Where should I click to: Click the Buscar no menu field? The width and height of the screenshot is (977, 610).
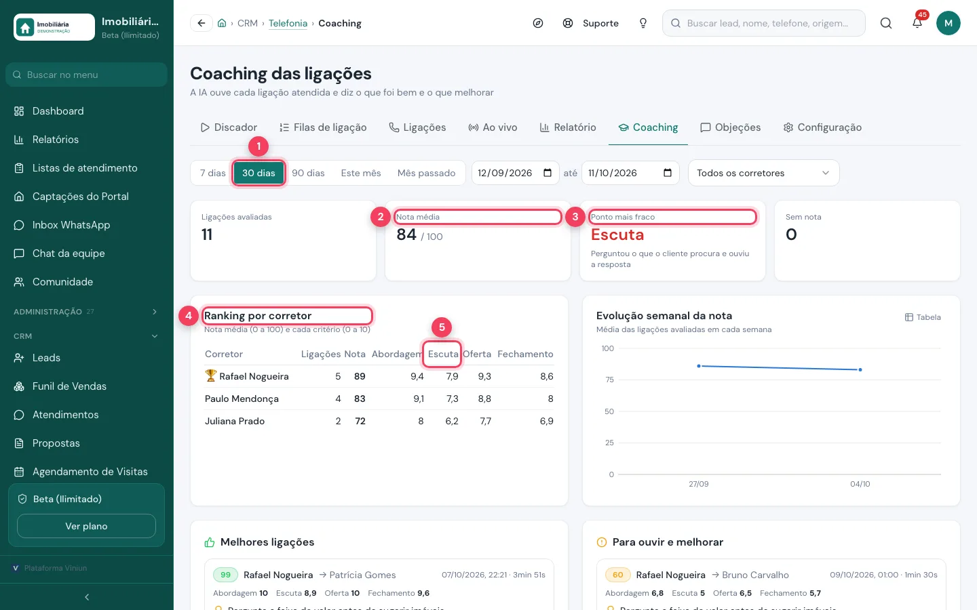click(x=87, y=75)
